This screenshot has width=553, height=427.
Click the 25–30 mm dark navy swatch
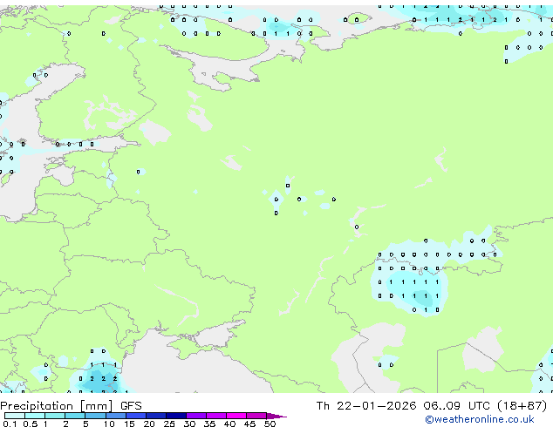click(176, 416)
